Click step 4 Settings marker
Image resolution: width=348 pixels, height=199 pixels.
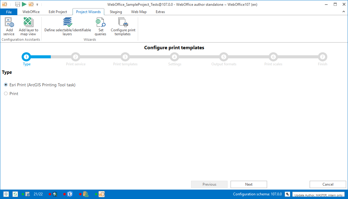click(x=174, y=57)
